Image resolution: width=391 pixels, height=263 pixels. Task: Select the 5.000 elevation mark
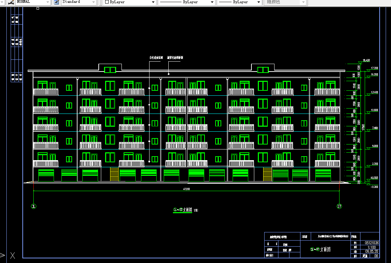tap(375, 146)
